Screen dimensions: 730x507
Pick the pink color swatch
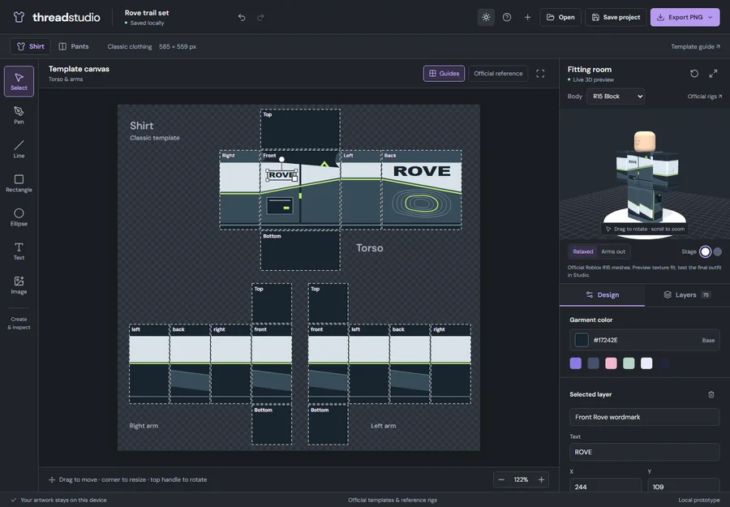(611, 363)
